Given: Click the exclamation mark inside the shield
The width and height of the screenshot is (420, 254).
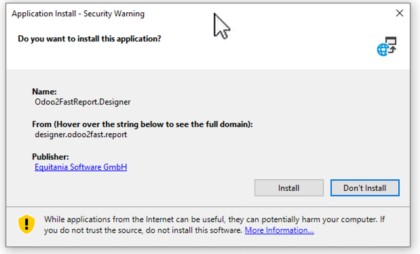Looking at the screenshot, I should pyautogui.click(x=26, y=224).
